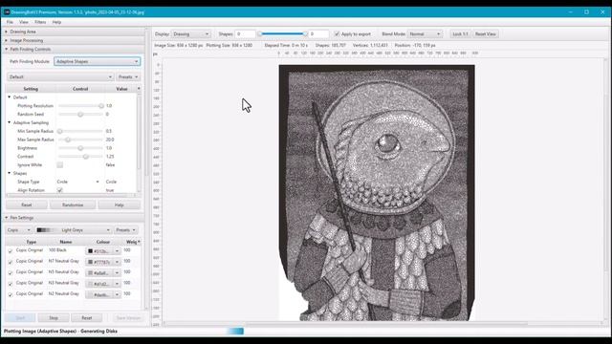Click the Type column header in pen table
Screen dimensions: 612x344
[x=32, y=242]
